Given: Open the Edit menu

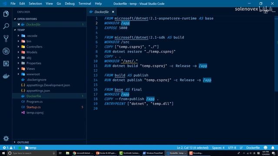Looking at the screenshot, I should (22, 3).
